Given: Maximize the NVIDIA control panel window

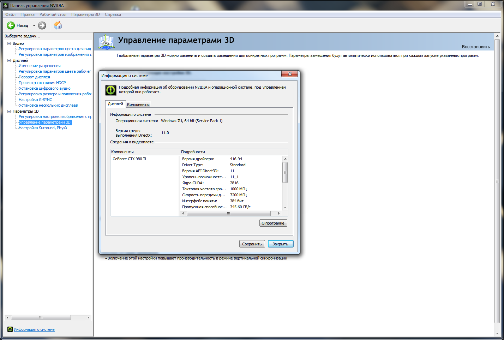Looking at the screenshot, I should coord(480,4).
